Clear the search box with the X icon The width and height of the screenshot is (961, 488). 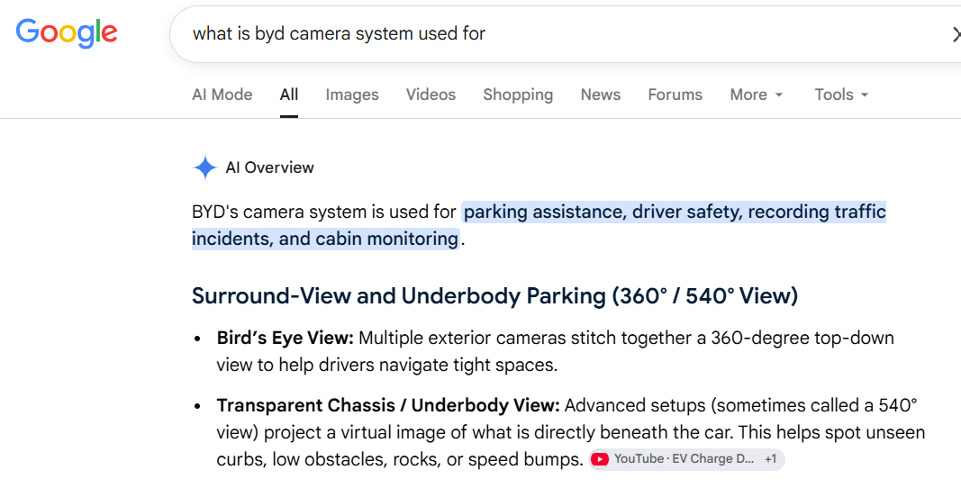pyautogui.click(x=956, y=34)
